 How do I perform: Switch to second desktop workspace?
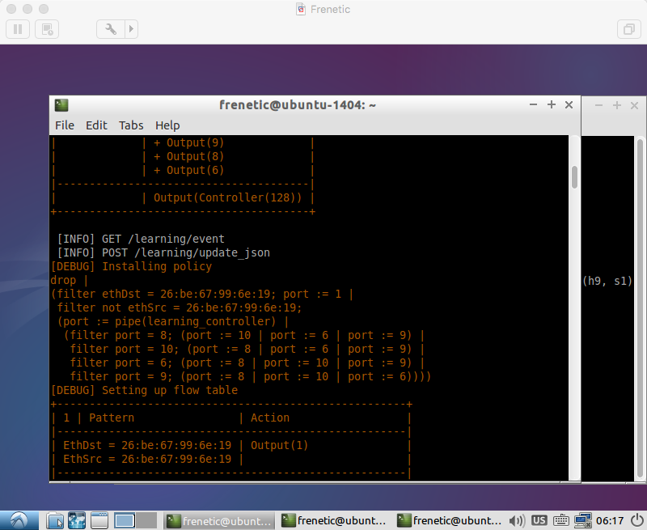pyautogui.click(x=146, y=520)
